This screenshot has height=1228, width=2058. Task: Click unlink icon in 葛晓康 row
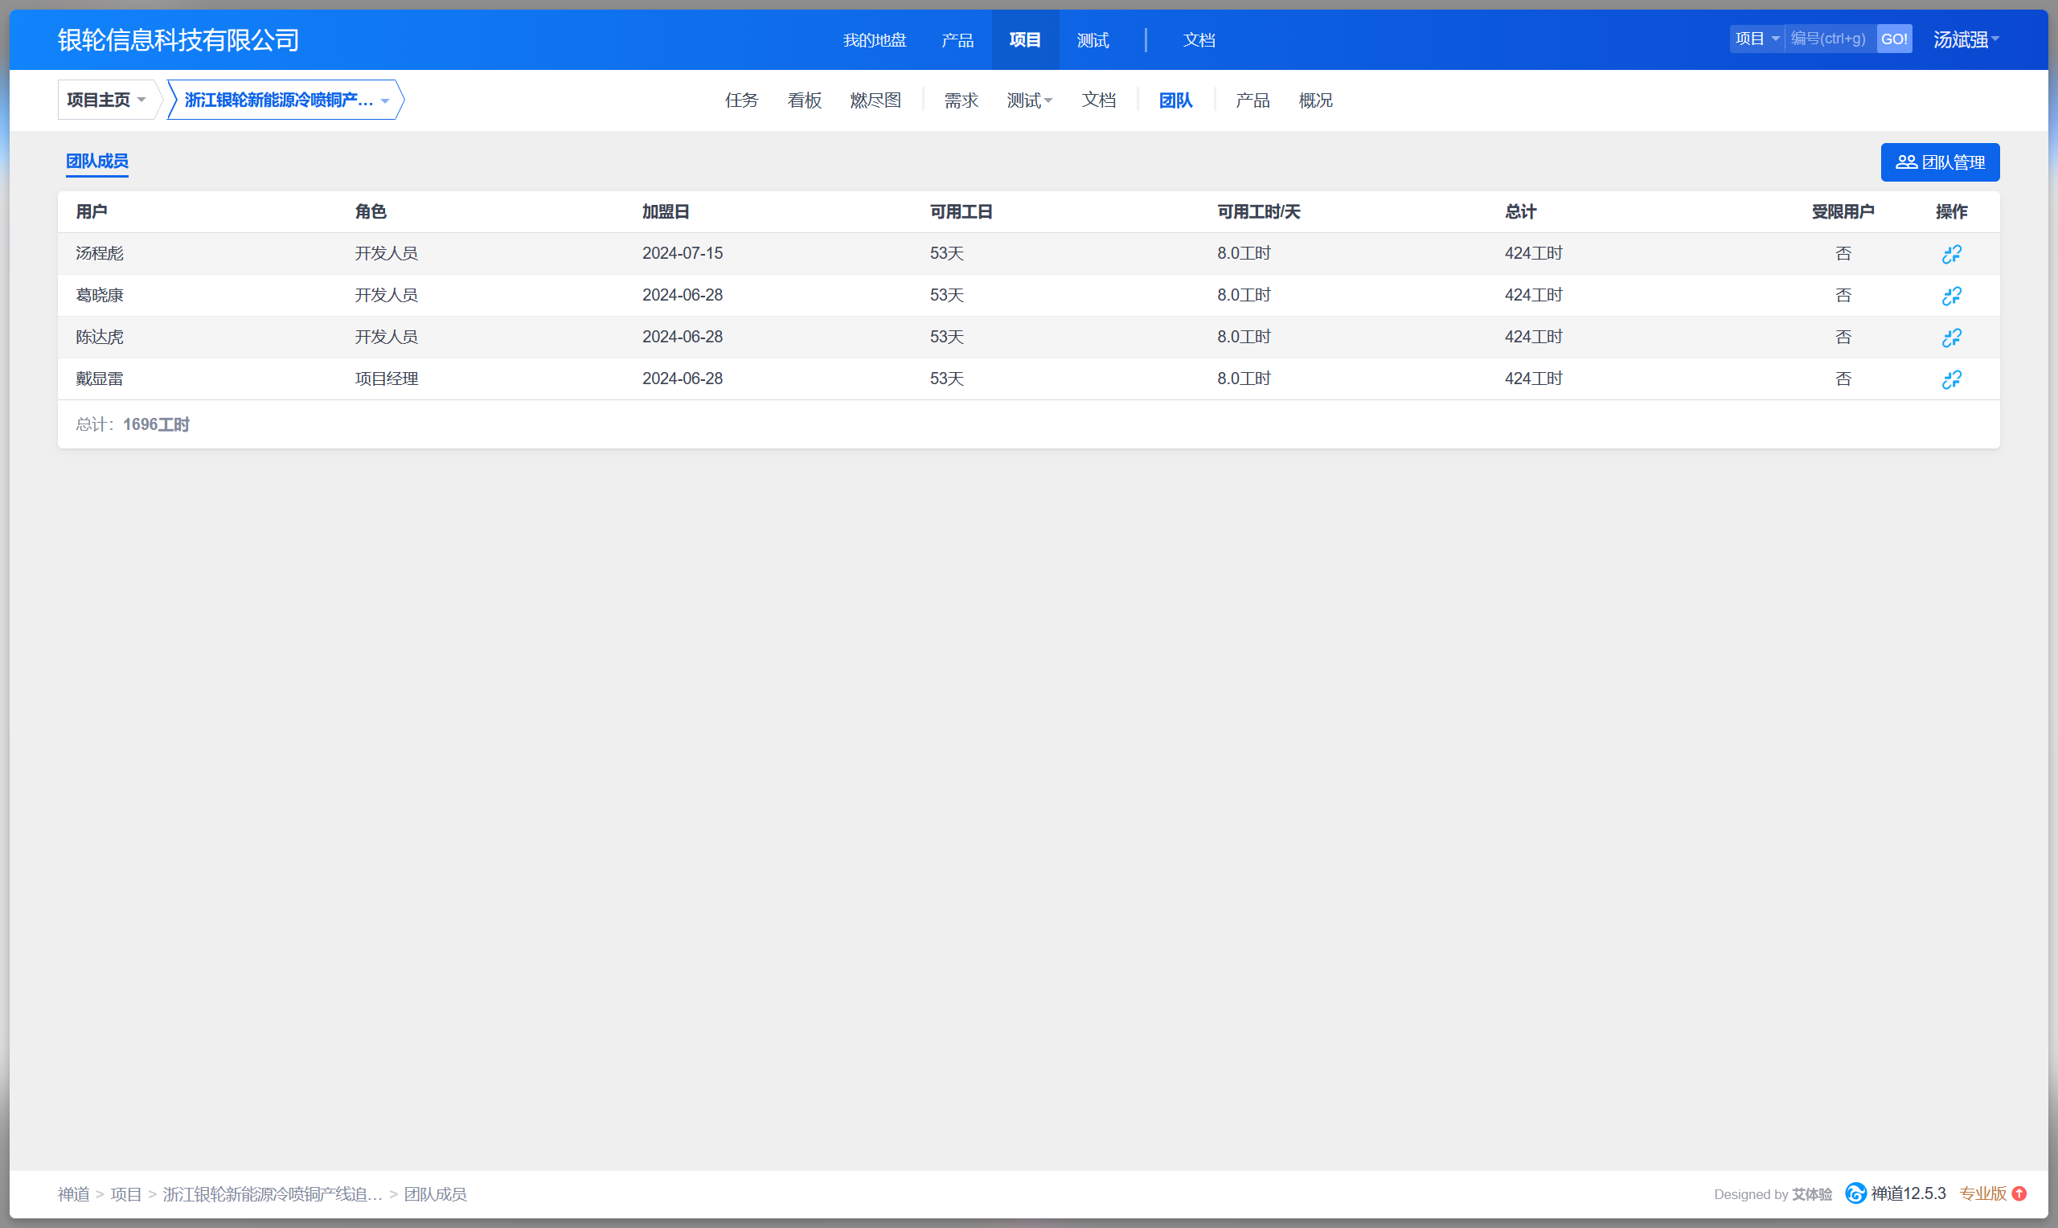pyautogui.click(x=1950, y=296)
